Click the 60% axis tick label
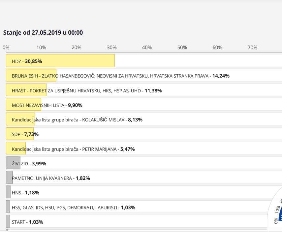 pyautogui.click(x=217, y=48)
